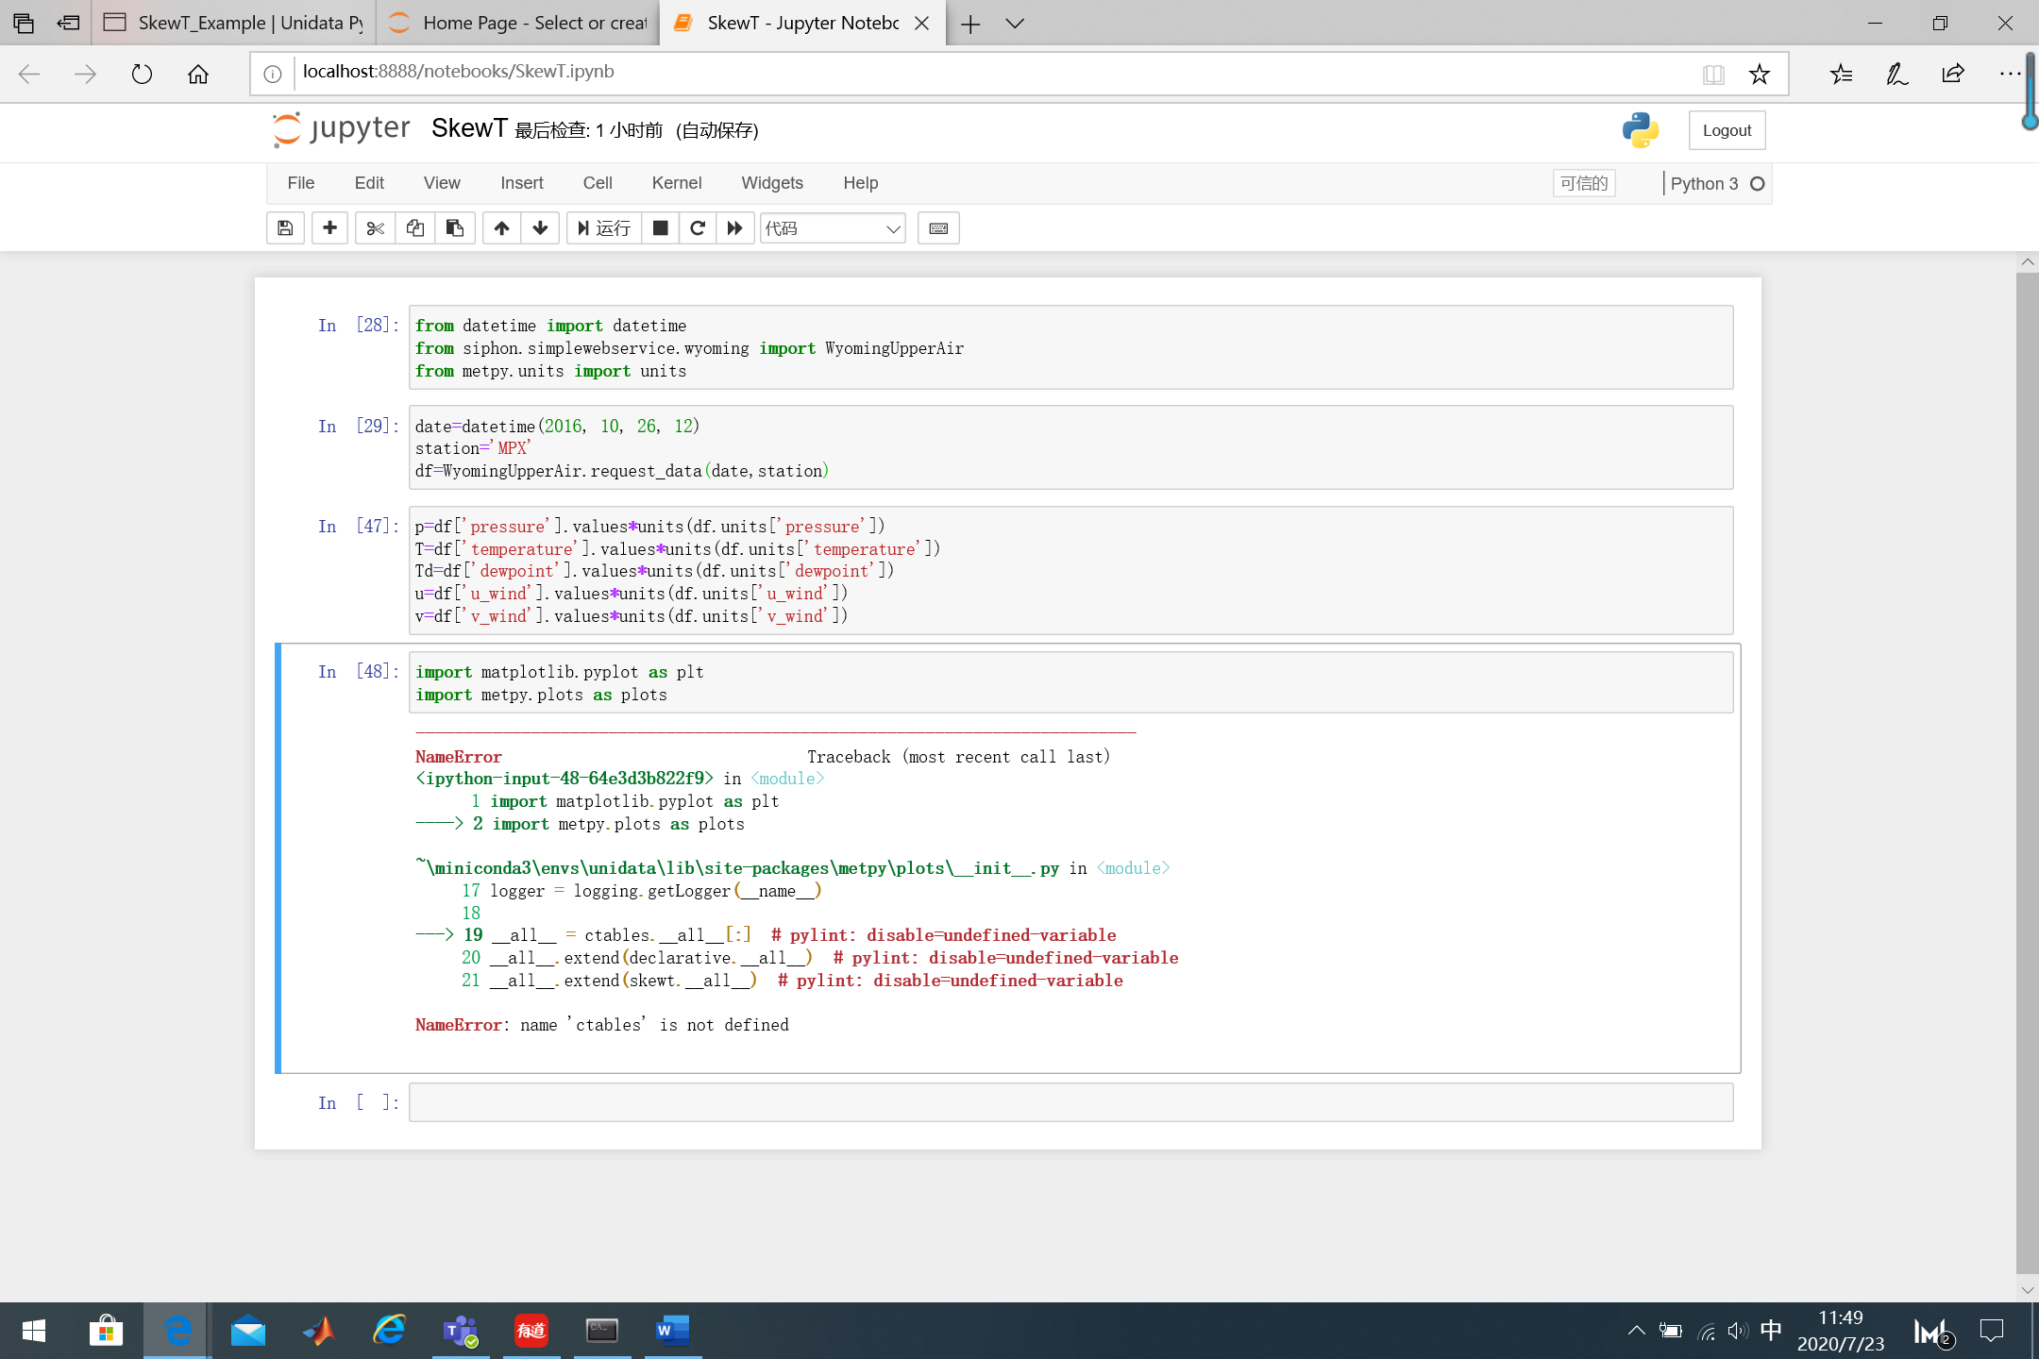The height and width of the screenshot is (1359, 2039).
Task: Save the notebook via save icon
Action: [x=285, y=227]
